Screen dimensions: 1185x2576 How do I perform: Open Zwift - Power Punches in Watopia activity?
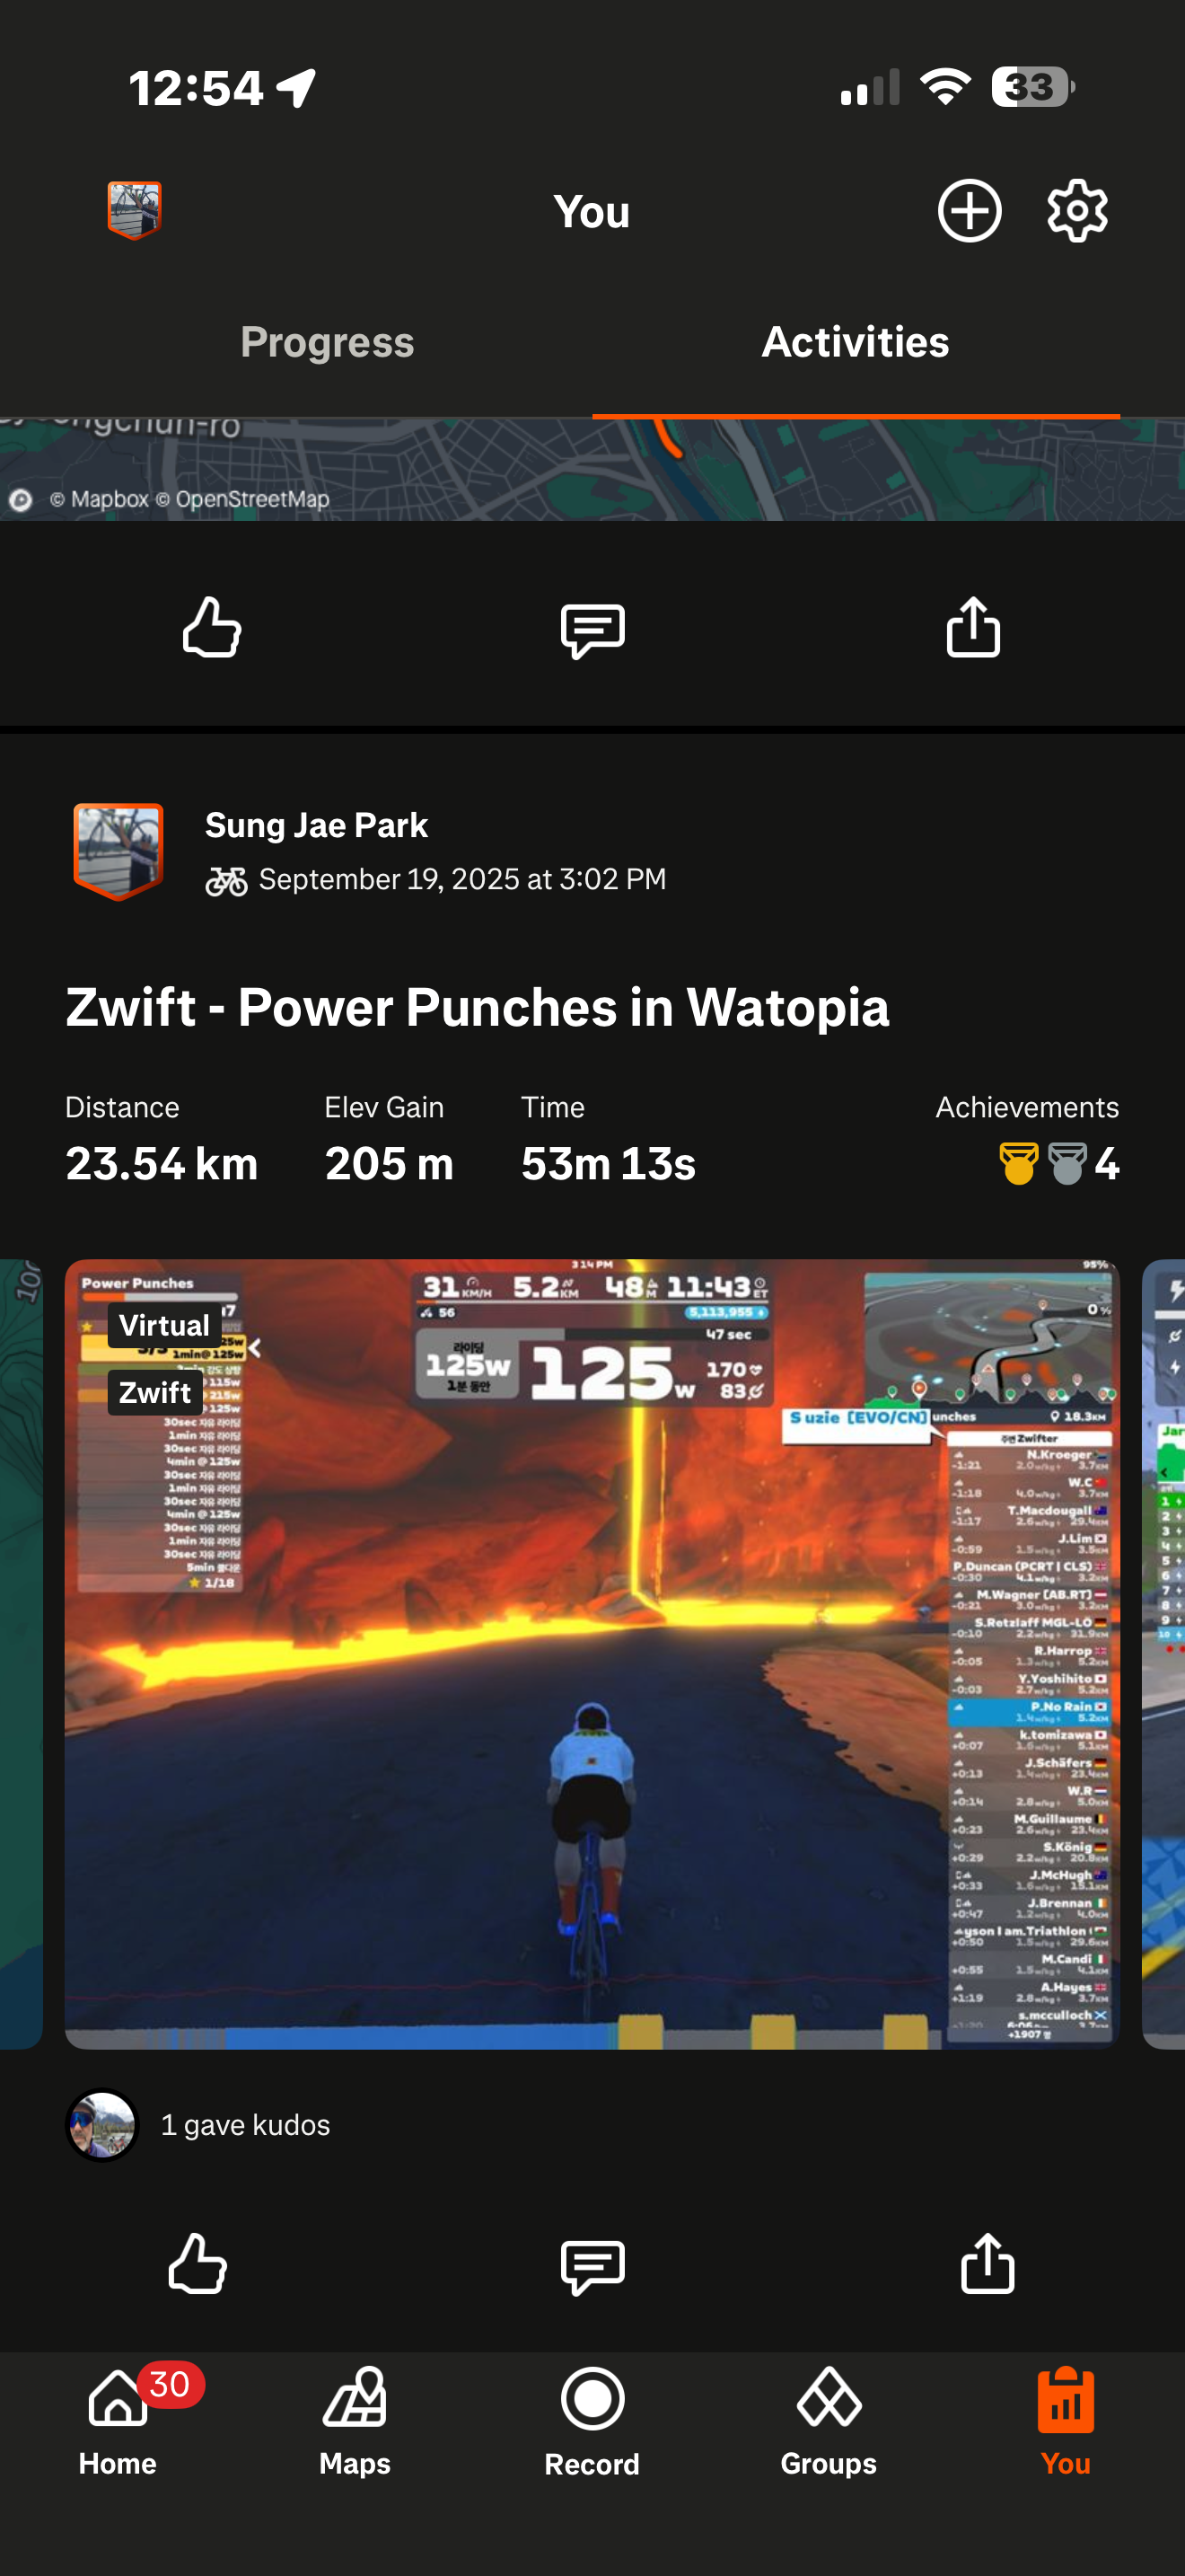[478, 1007]
